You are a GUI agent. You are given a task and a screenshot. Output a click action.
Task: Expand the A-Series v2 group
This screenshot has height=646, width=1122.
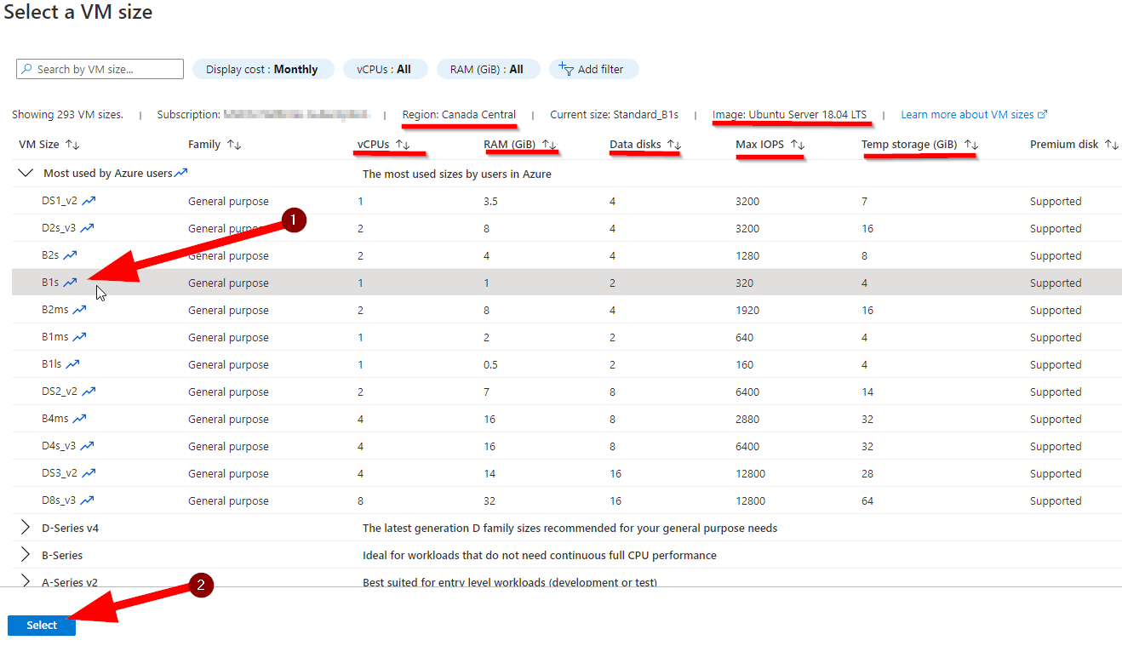26,582
